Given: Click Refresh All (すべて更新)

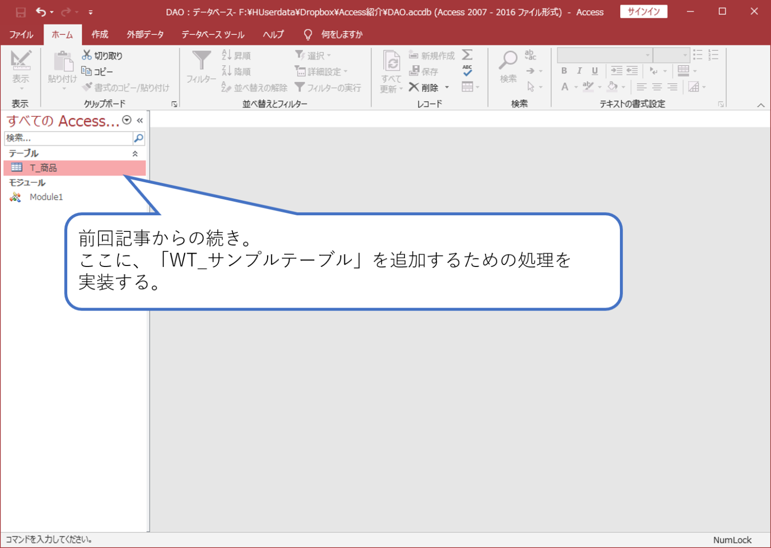Looking at the screenshot, I should click(x=391, y=71).
